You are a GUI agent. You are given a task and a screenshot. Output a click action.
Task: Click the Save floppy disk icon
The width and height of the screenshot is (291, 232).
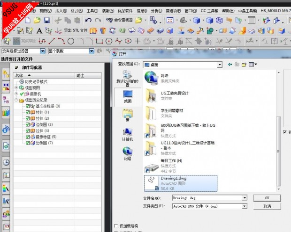(x=47, y=20)
